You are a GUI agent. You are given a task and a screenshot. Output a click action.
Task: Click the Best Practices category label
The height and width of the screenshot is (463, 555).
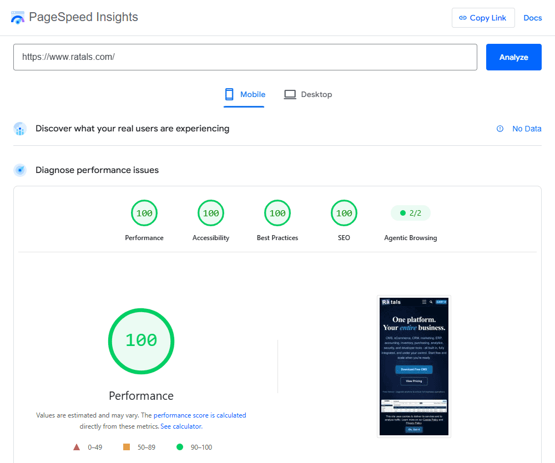pos(277,238)
